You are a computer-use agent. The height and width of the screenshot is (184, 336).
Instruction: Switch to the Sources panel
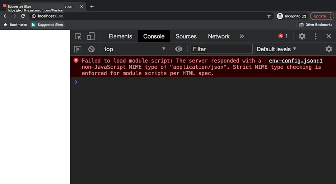pos(186,36)
